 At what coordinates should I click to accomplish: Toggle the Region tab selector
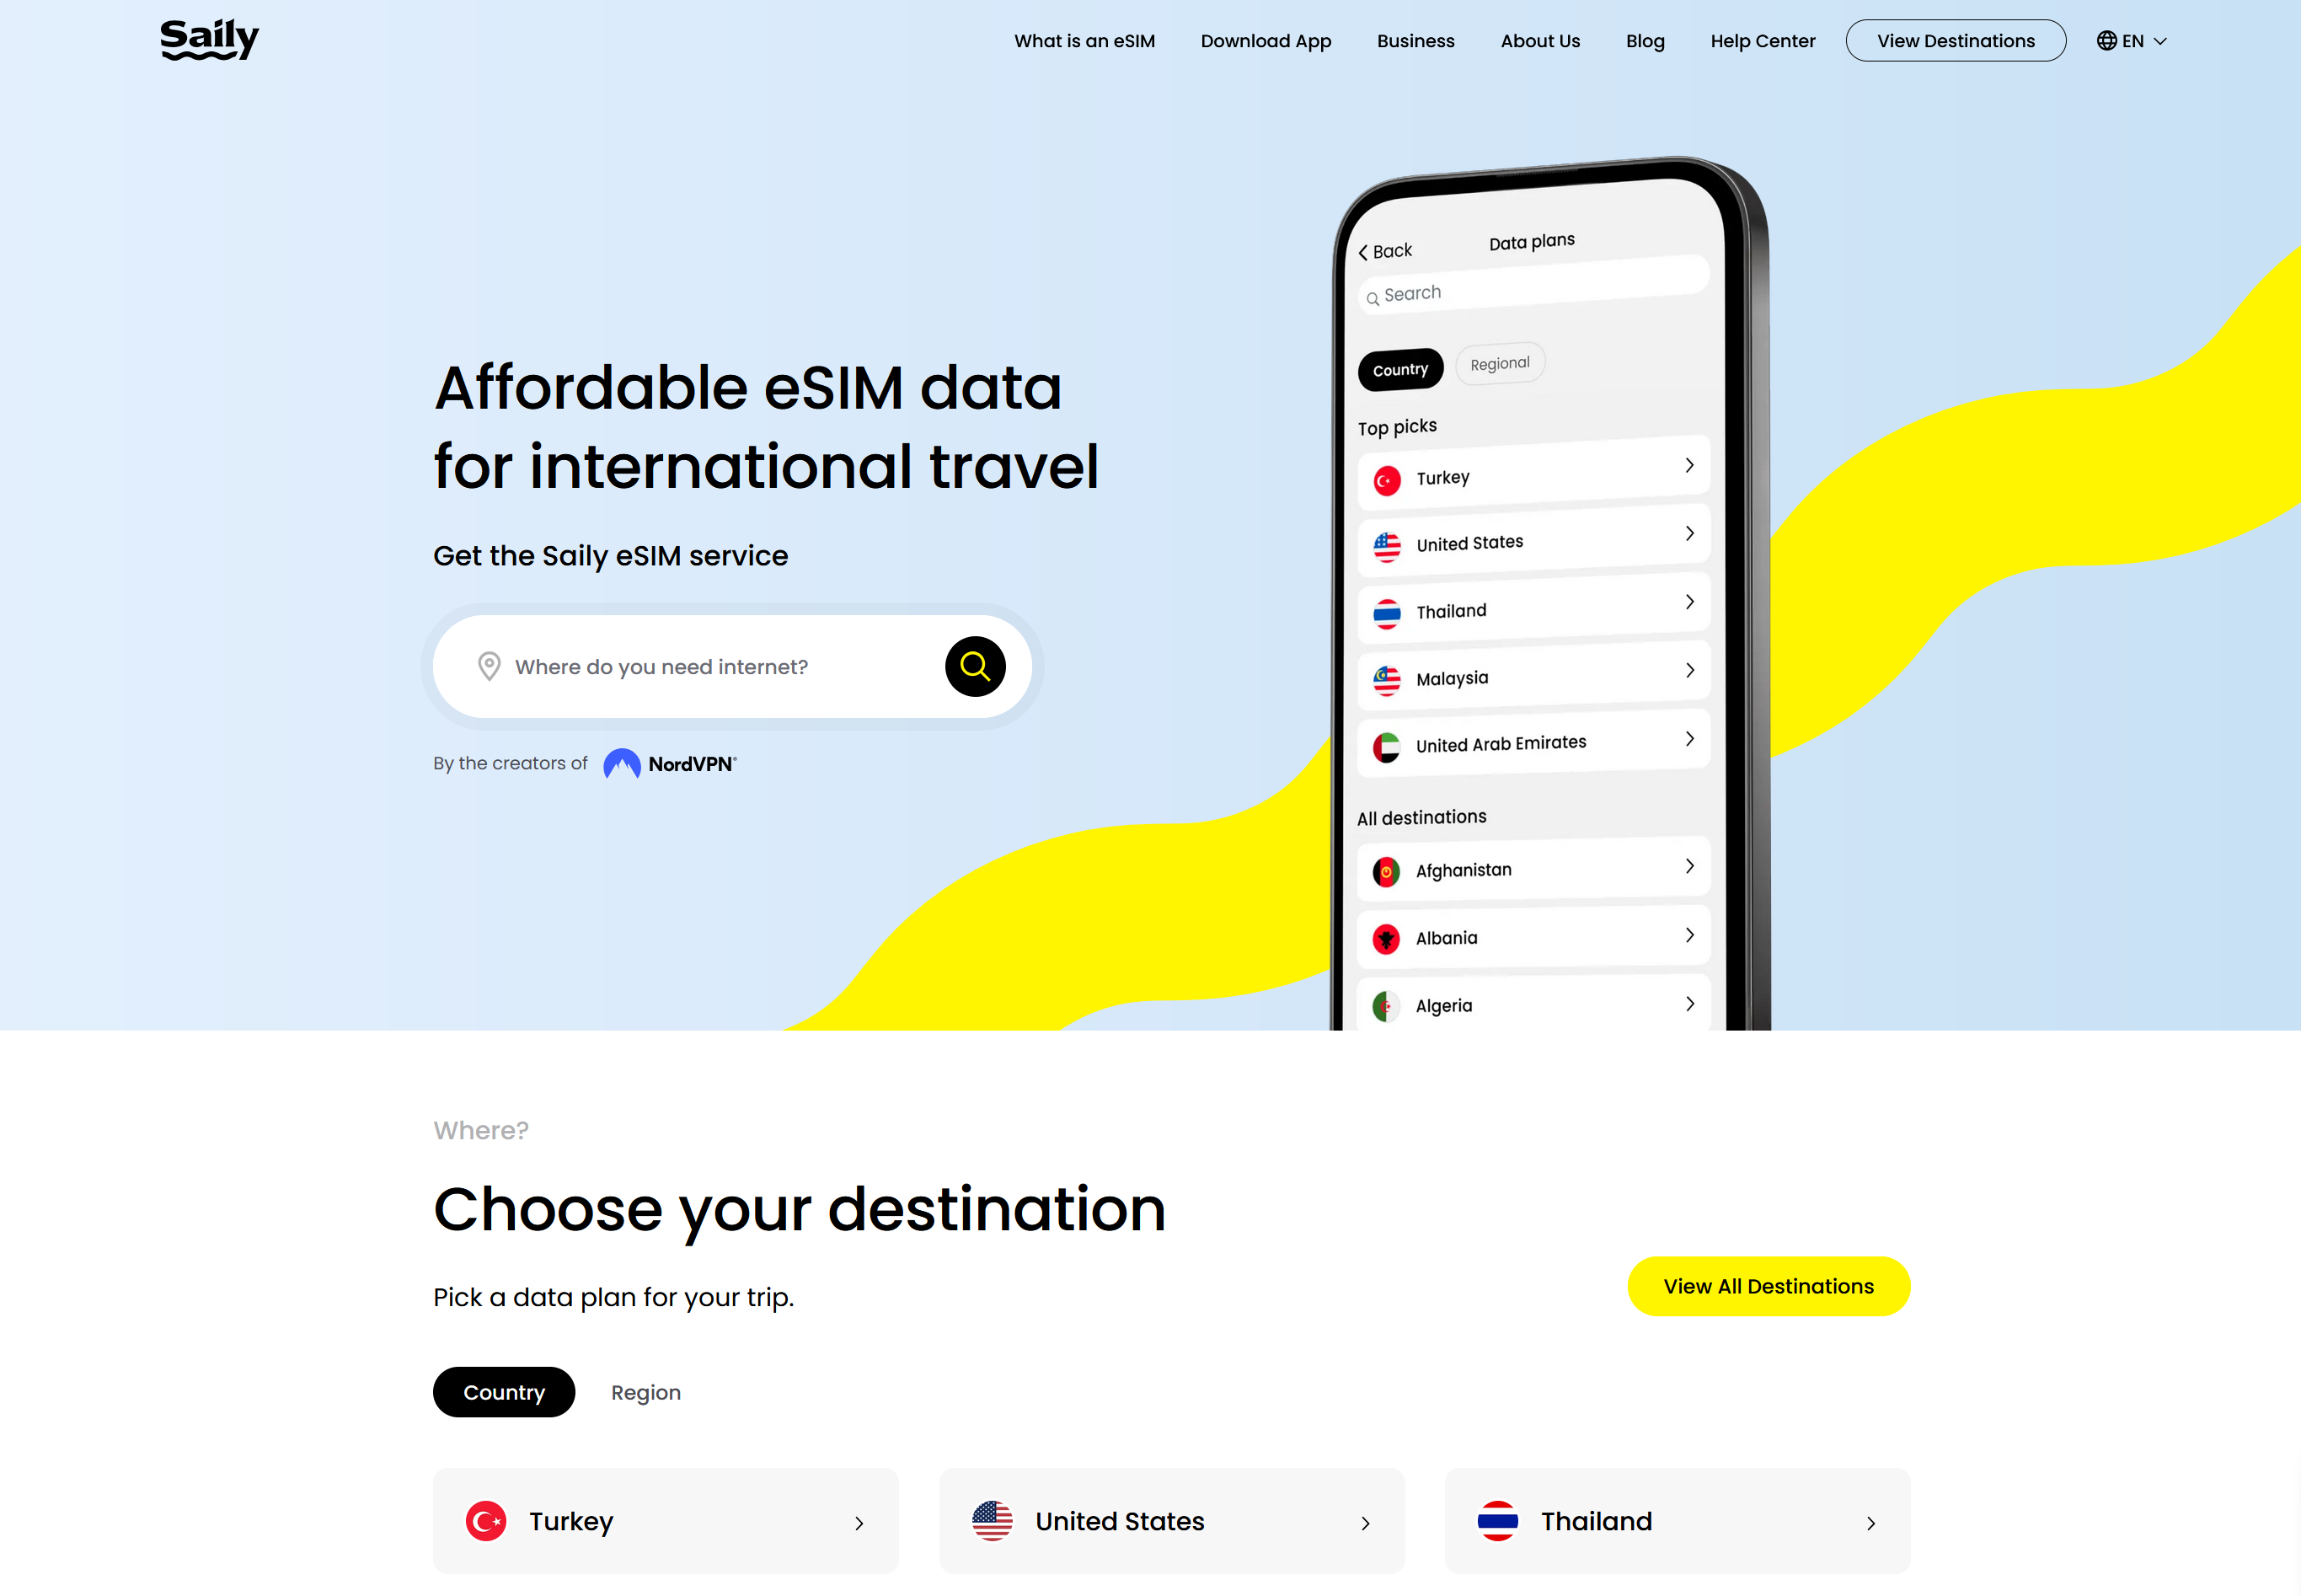click(x=645, y=1393)
